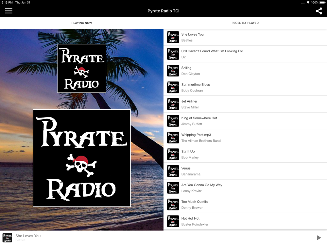
Task: Open the Too Much Quetila title
Action: [x=194, y=202]
